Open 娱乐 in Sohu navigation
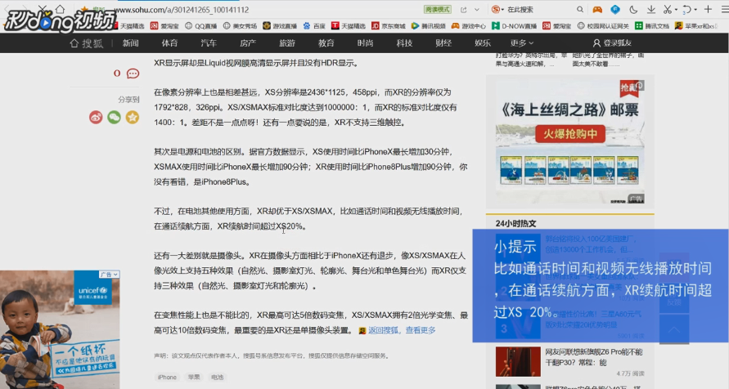The width and height of the screenshot is (729, 389). [483, 43]
